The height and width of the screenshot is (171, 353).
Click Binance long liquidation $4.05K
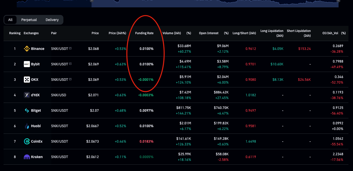click(278, 49)
